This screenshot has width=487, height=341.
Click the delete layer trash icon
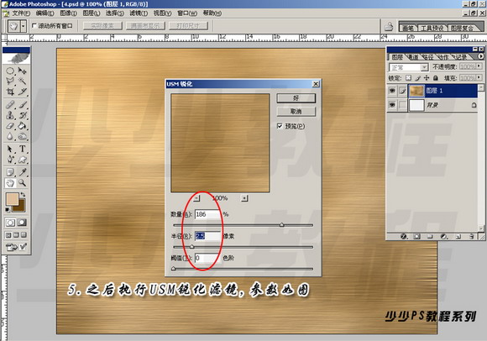click(472, 237)
